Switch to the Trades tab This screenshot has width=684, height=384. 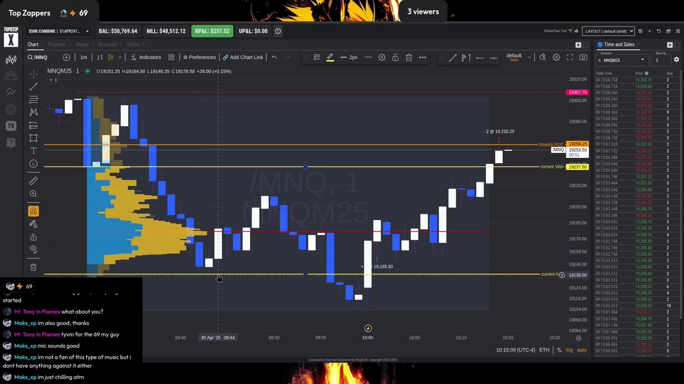click(x=133, y=44)
